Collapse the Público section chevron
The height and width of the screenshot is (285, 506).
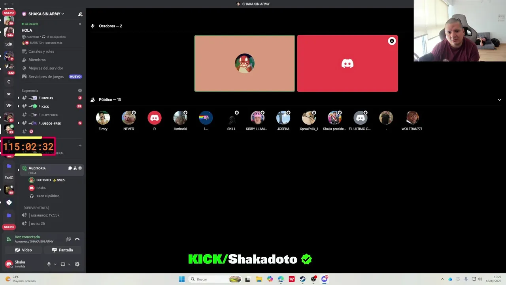click(499, 100)
